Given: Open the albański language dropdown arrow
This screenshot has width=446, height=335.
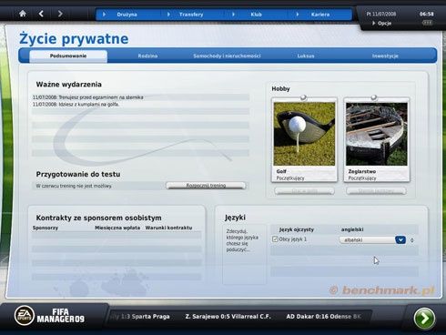Looking at the screenshot, I should 400,240.
